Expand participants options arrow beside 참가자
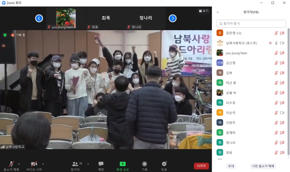The height and width of the screenshot is (172, 290). [x=88, y=164]
